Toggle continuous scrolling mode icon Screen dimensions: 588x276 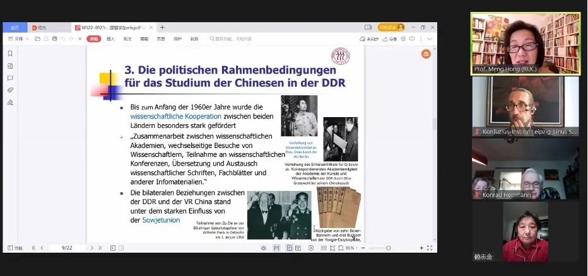pos(276,248)
